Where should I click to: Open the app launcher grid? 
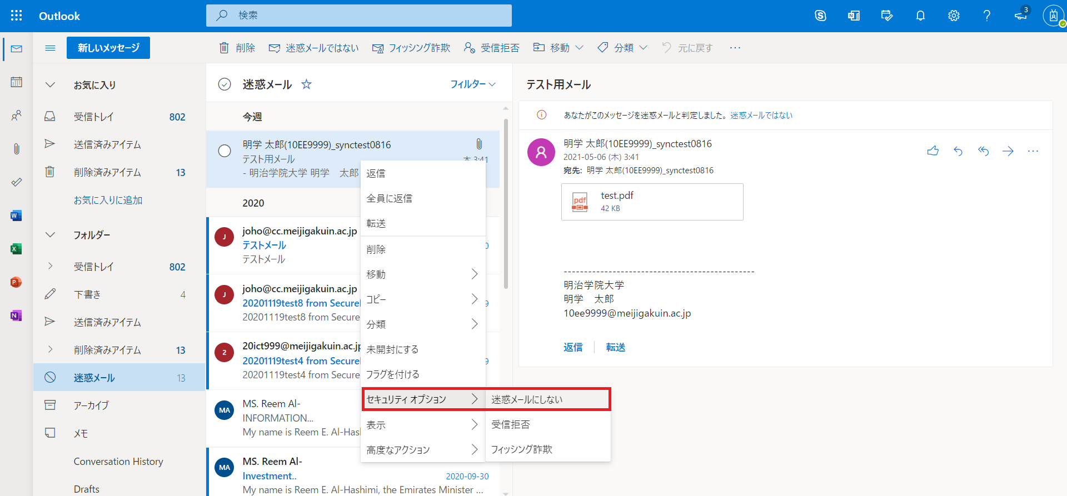[16, 16]
